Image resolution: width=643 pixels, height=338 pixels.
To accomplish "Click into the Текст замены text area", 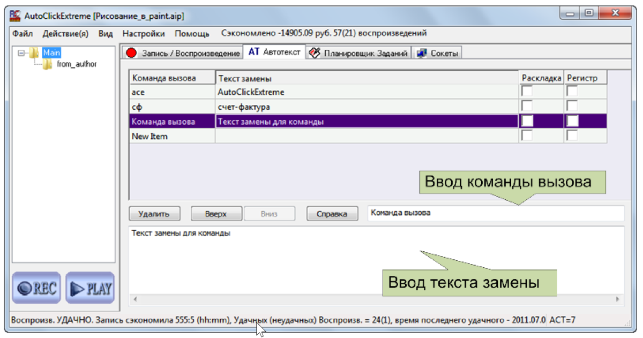I will [377, 260].
